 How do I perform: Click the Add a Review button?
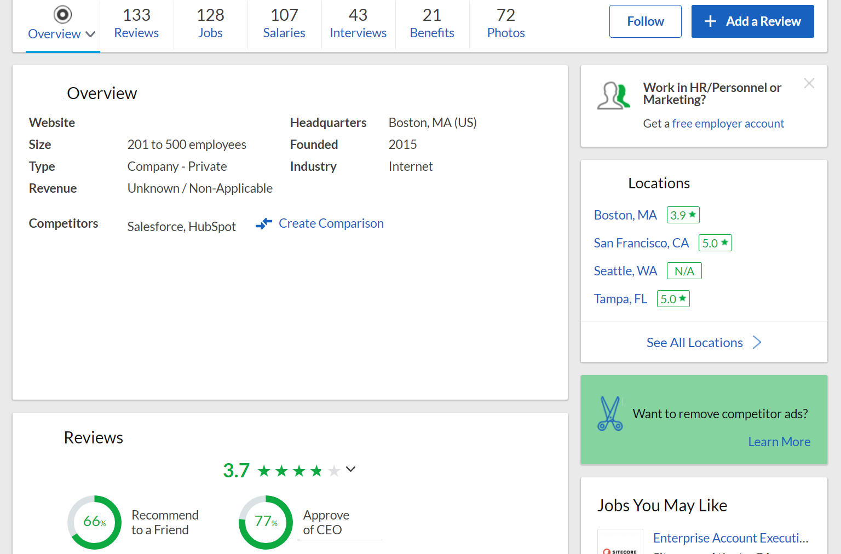coord(753,21)
